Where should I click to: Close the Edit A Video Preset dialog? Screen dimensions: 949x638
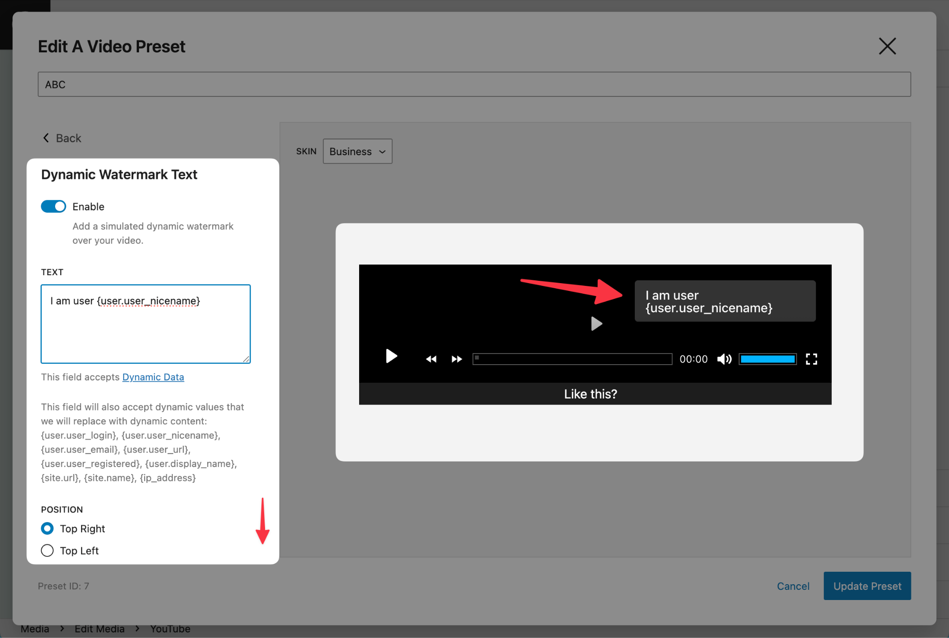[887, 46]
